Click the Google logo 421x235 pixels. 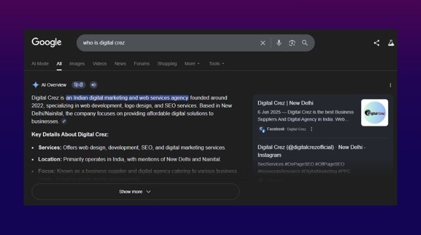[x=47, y=43]
